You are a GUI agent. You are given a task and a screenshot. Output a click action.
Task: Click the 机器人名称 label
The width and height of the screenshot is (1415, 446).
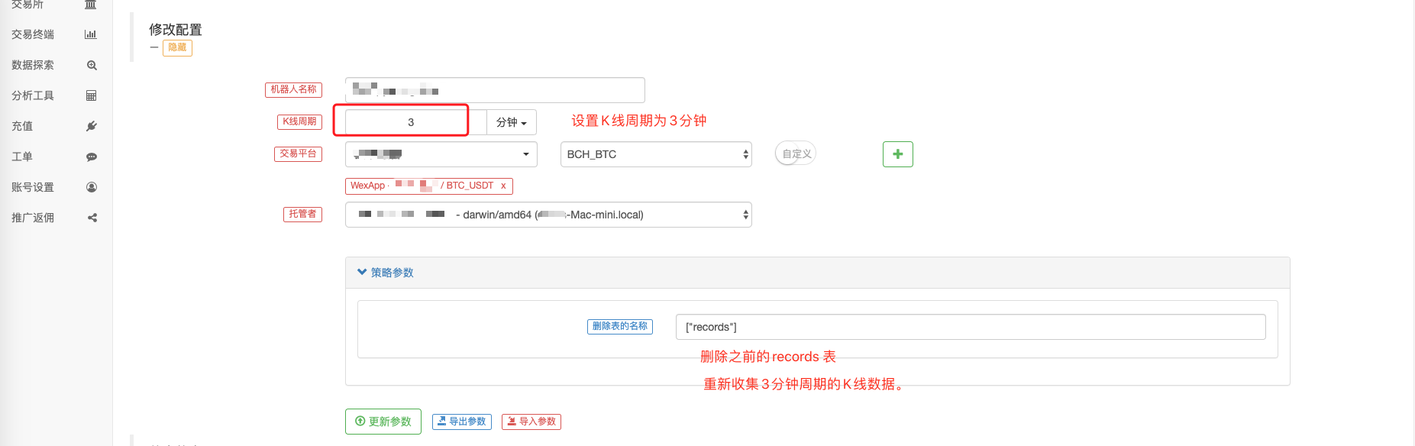point(294,89)
